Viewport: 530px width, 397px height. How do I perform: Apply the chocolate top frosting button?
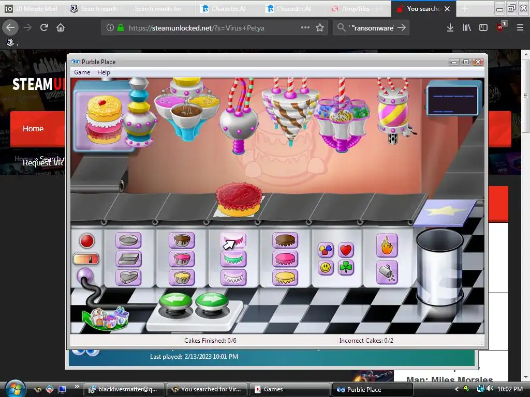coord(285,241)
